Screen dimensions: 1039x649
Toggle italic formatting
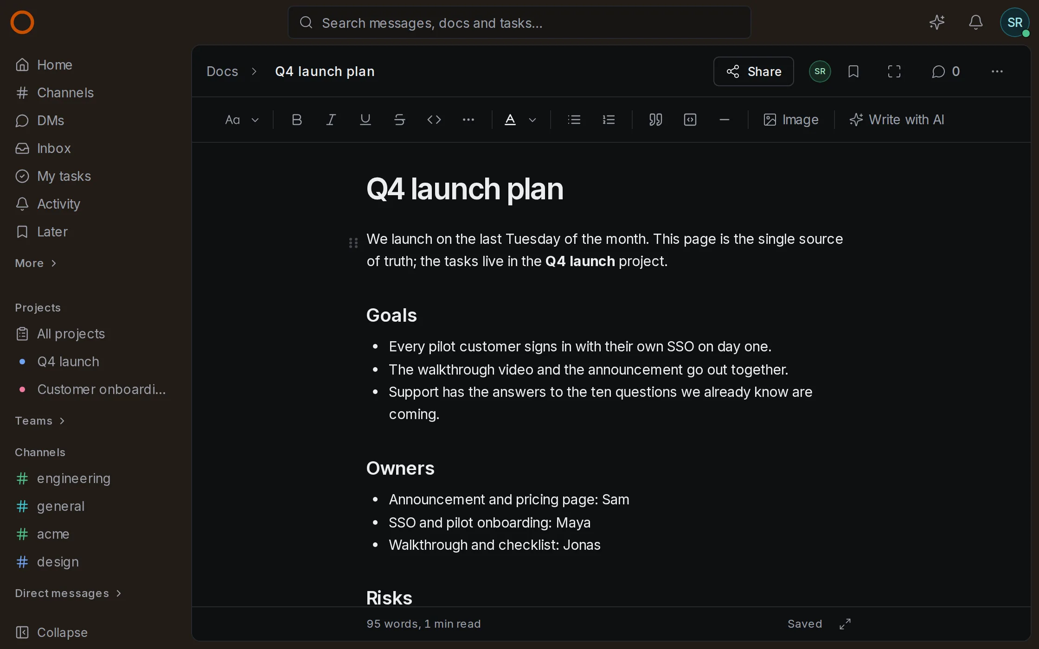click(331, 120)
